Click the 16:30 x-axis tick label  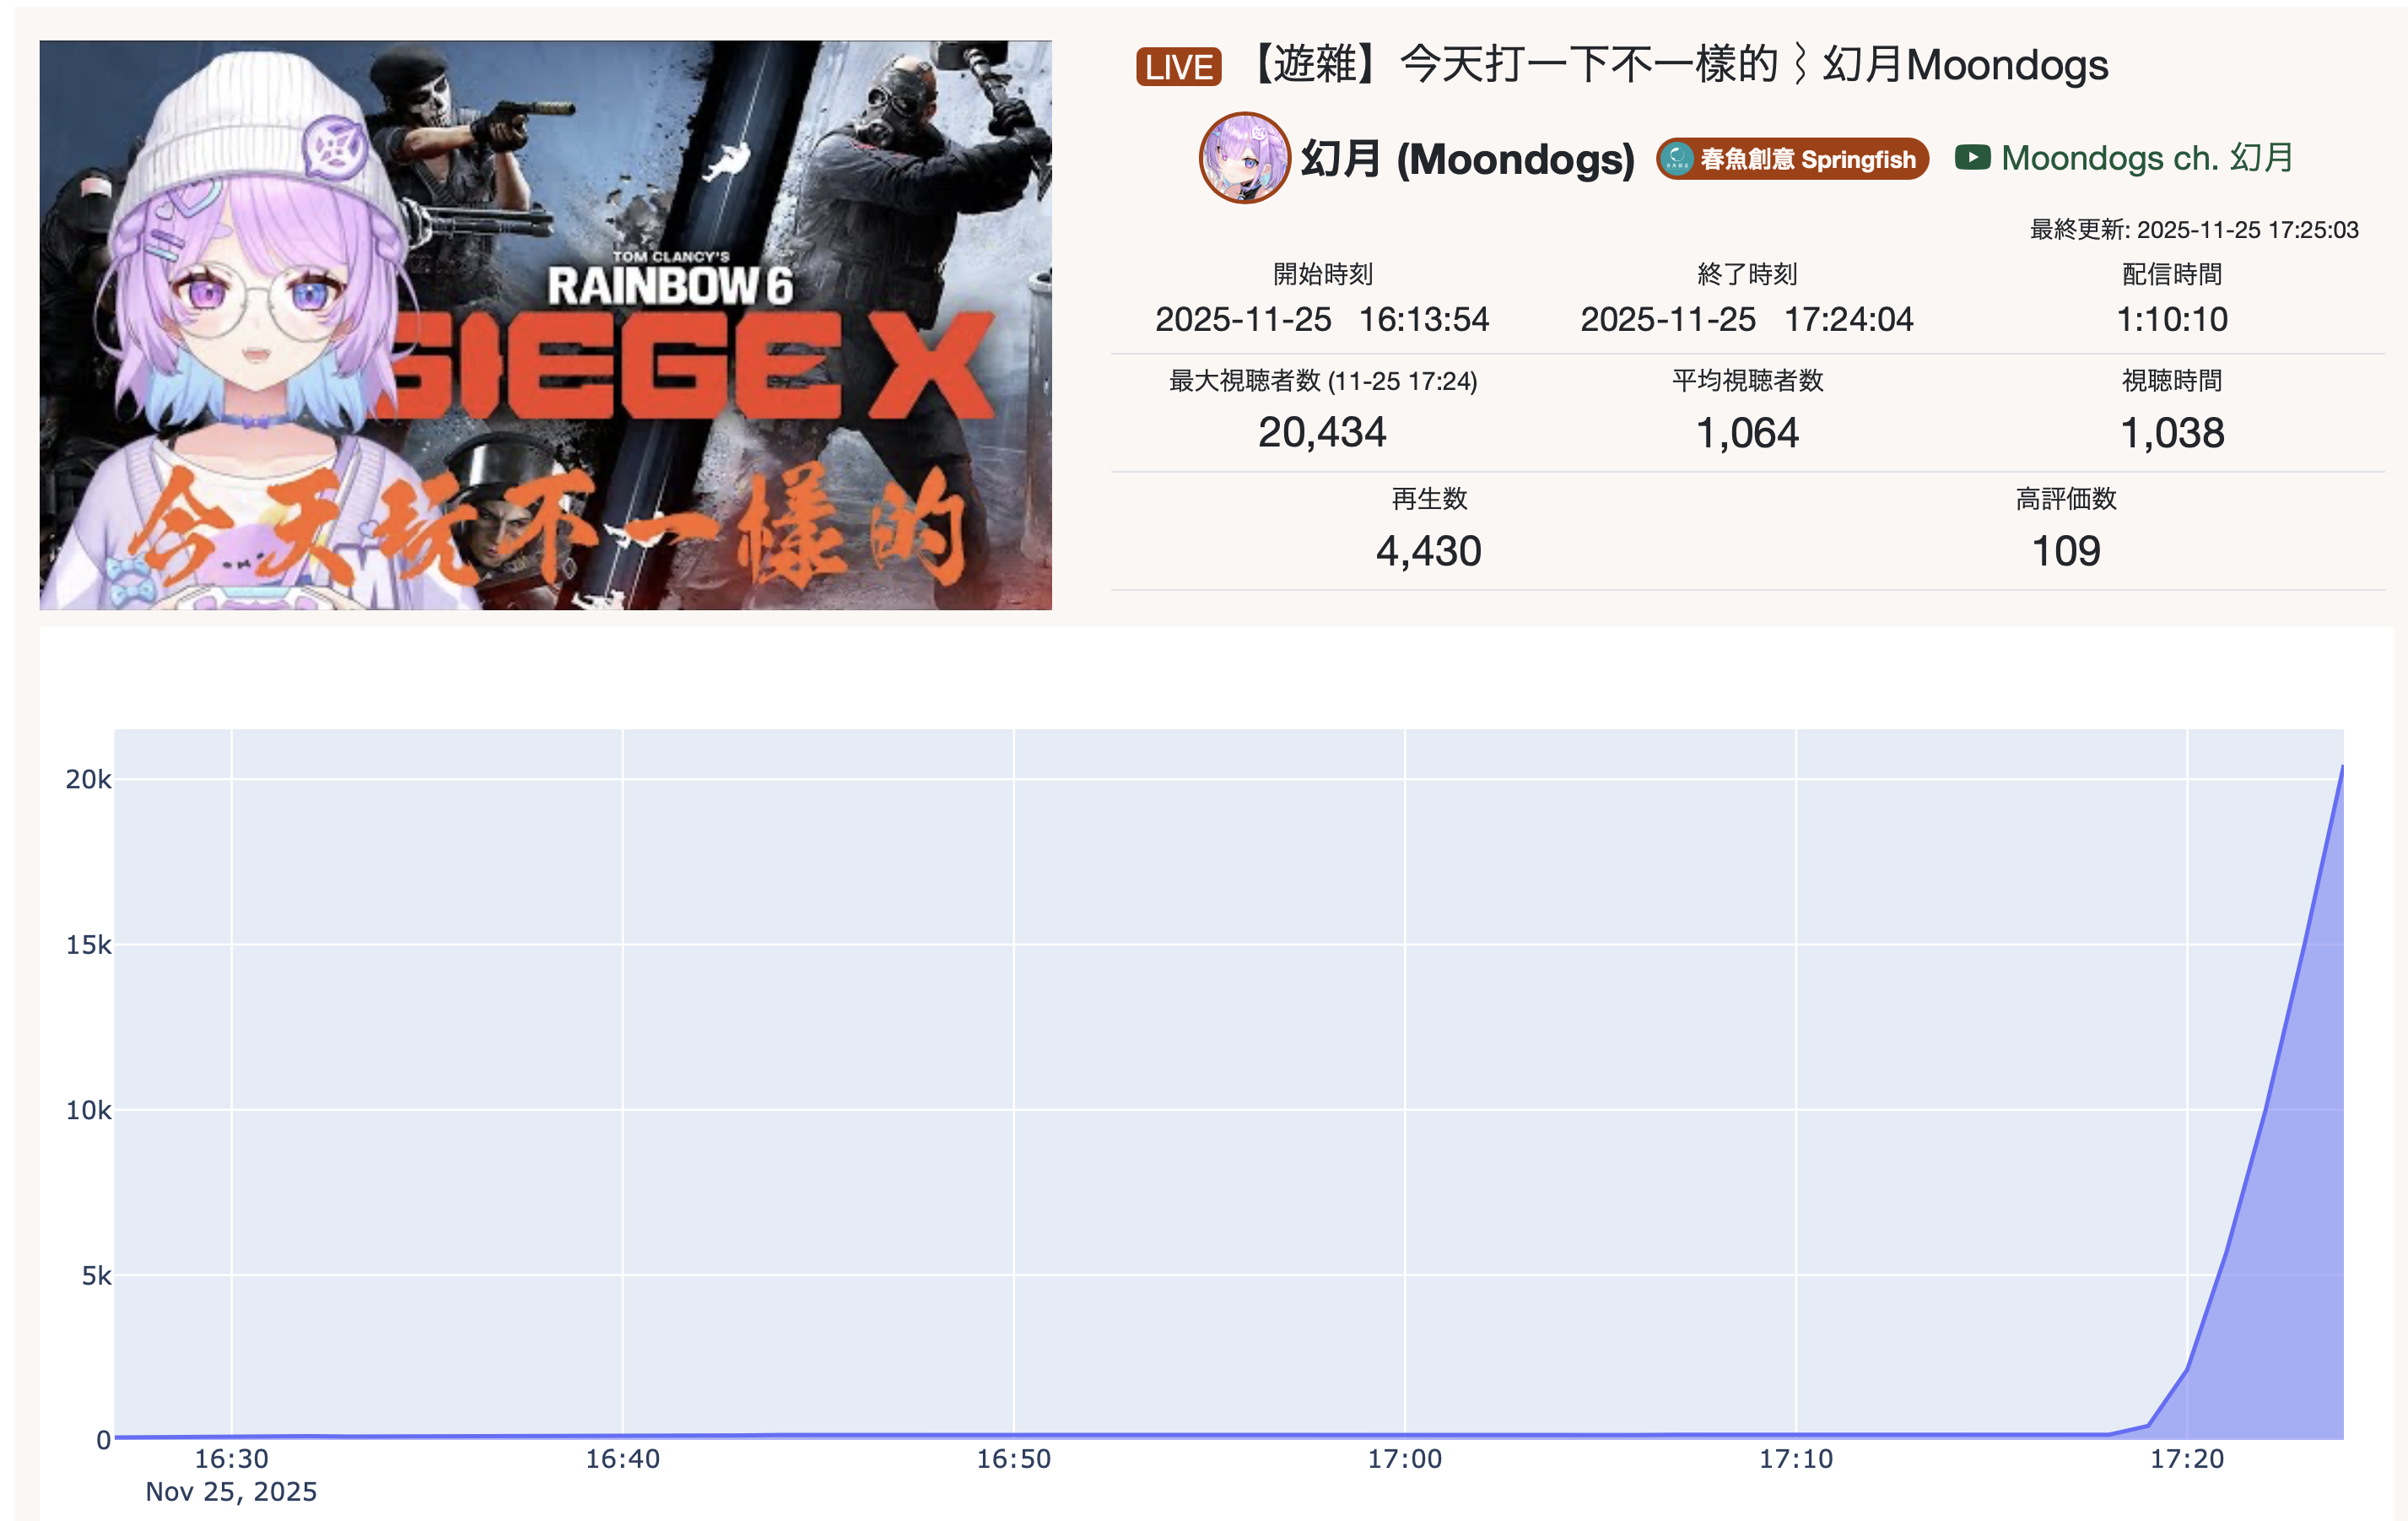231,1459
